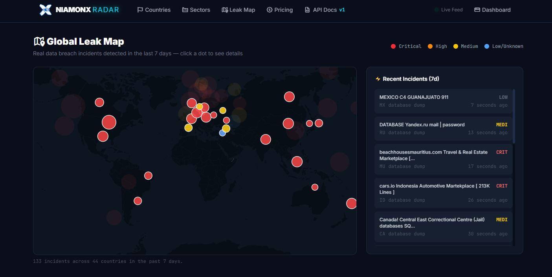The width and height of the screenshot is (552, 277).
Task: Click the orange High legend swatch
Action: (x=430, y=46)
